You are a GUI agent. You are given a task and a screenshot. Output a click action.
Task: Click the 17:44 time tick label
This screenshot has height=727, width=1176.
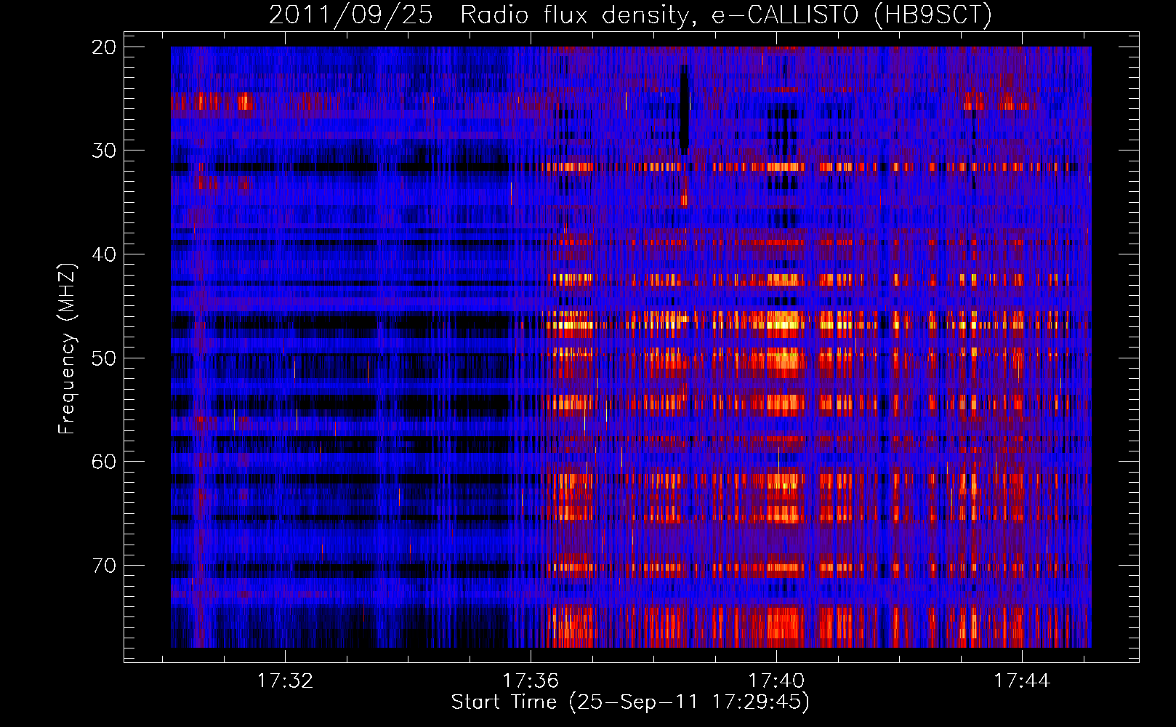pyautogui.click(x=1022, y=680)
